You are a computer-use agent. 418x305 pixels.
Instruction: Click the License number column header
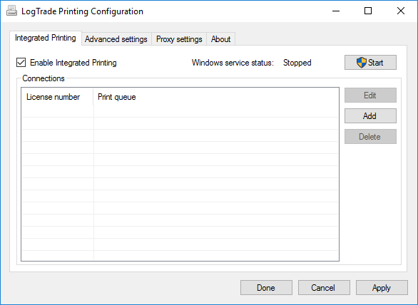click(57, 97)
